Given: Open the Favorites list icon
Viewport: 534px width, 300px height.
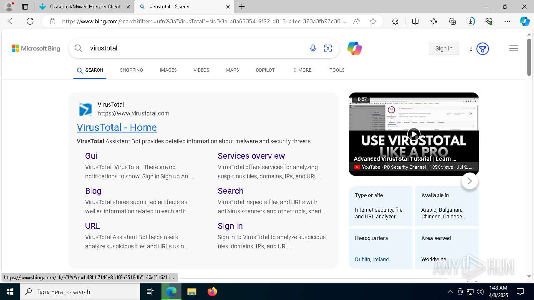Looking at the screenshot, I should click(x=434, y=21).
